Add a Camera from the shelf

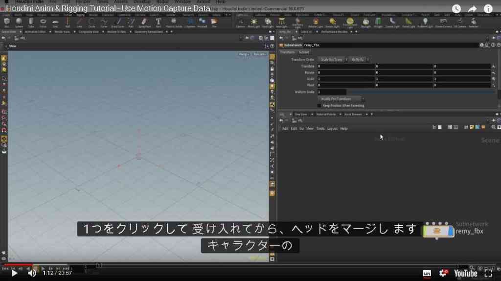[x=240, y=23]
